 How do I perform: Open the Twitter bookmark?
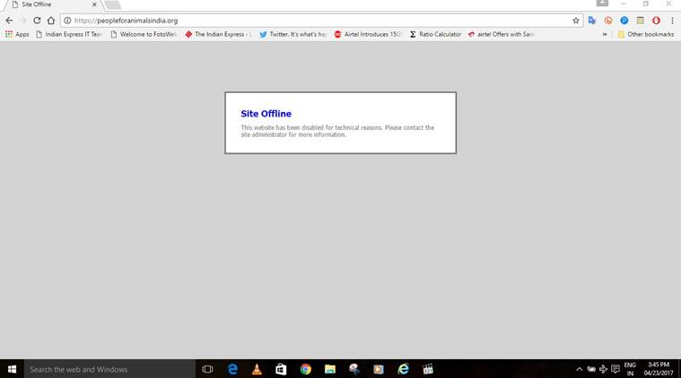click(x=292, y=34)
